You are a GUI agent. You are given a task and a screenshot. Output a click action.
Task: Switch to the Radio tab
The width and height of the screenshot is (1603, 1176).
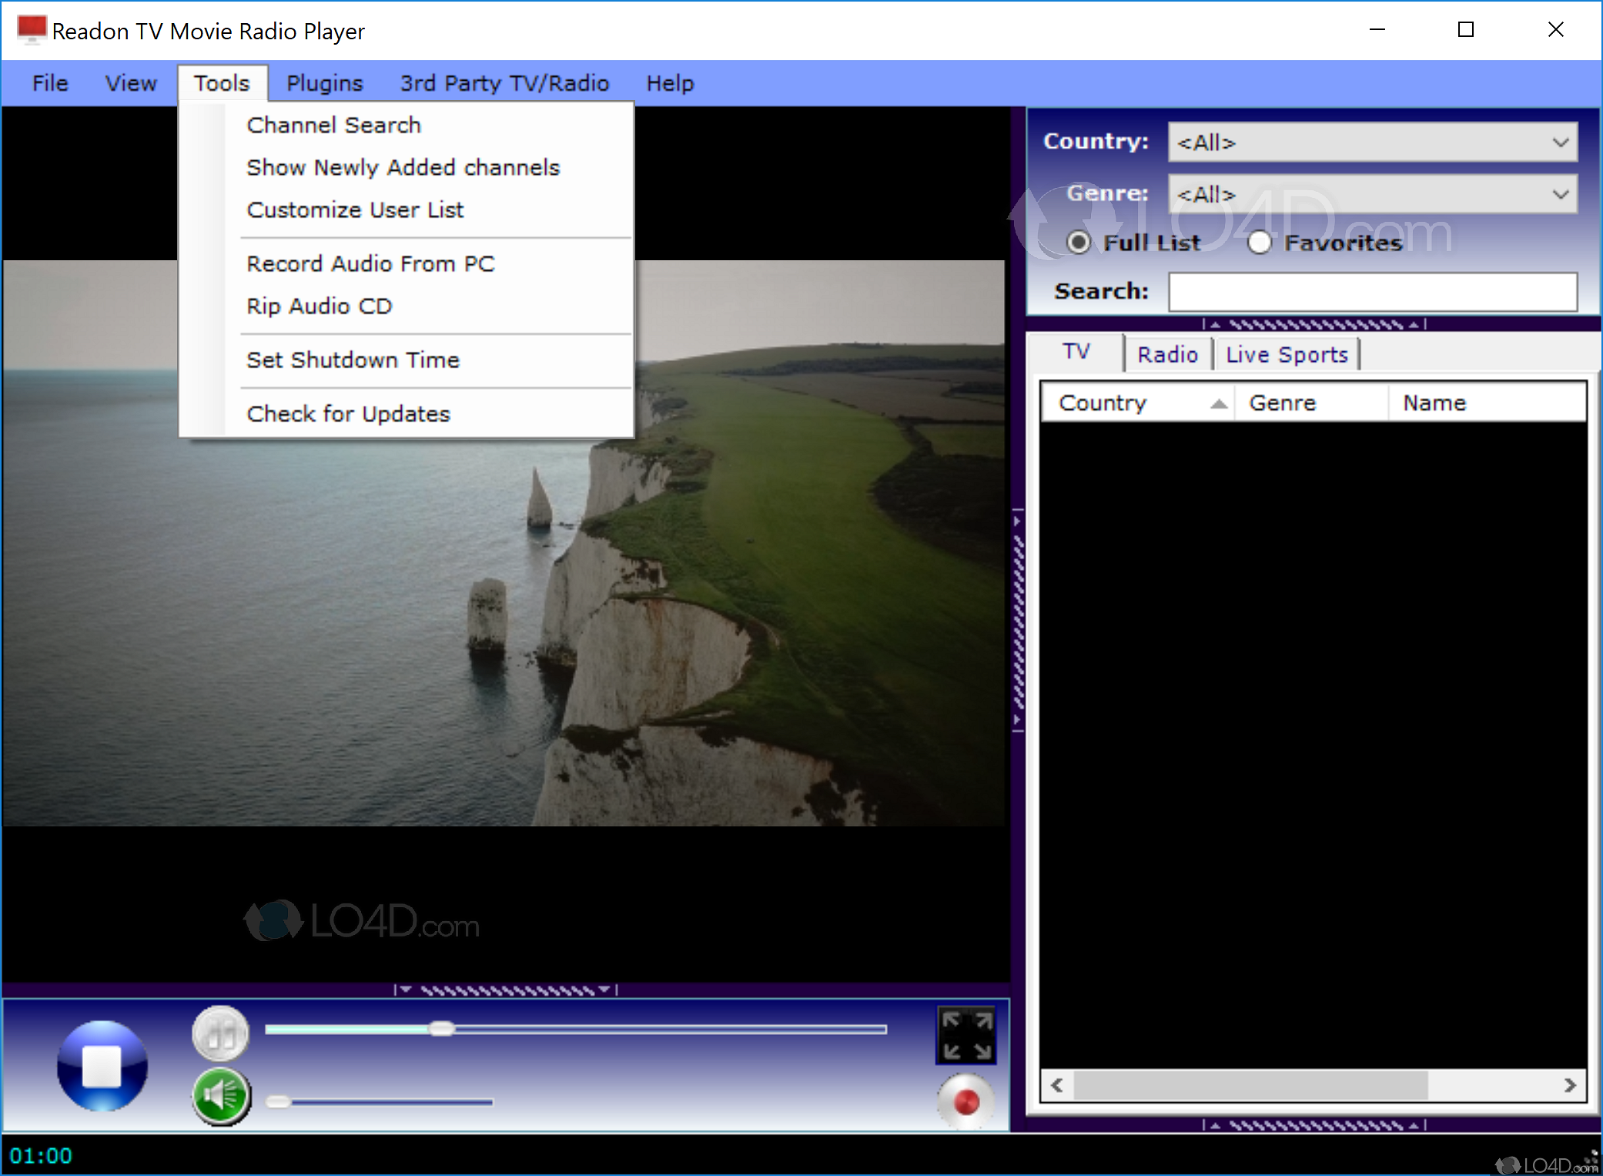[1166, 354]
